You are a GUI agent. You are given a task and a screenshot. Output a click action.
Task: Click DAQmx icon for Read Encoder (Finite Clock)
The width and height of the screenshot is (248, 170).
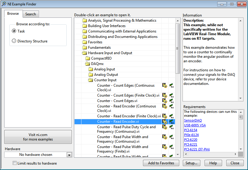[x=172, y=116]
